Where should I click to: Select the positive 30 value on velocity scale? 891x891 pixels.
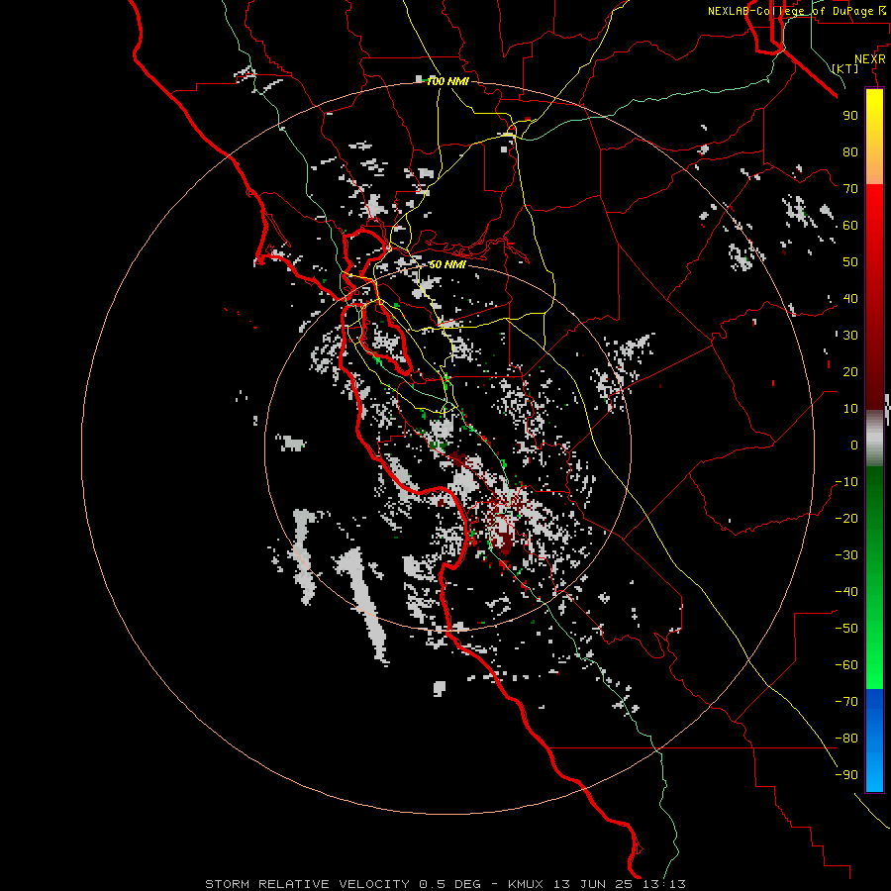click(x=850, y=336)
